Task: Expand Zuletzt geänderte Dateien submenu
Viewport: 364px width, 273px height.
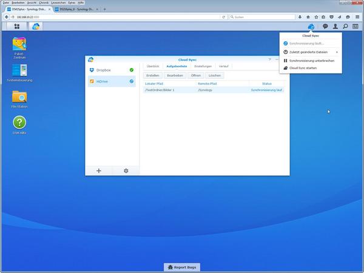Action: click(311, 52)
